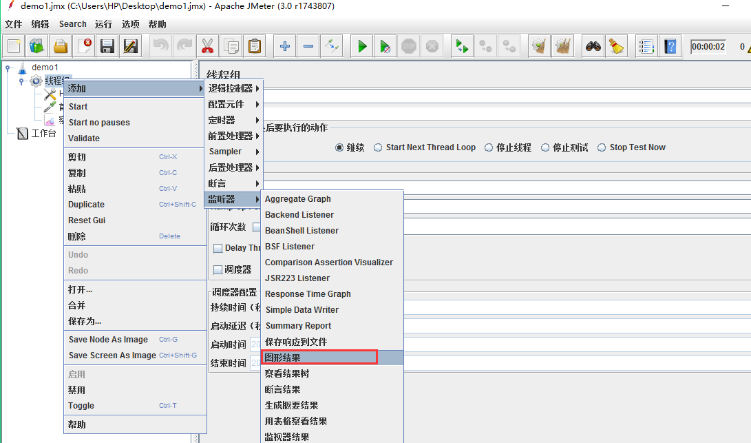The height and width of the screenshot is (443, 751).
Task: Click Toggle in the context menu
Action: [x=135, y=406]
